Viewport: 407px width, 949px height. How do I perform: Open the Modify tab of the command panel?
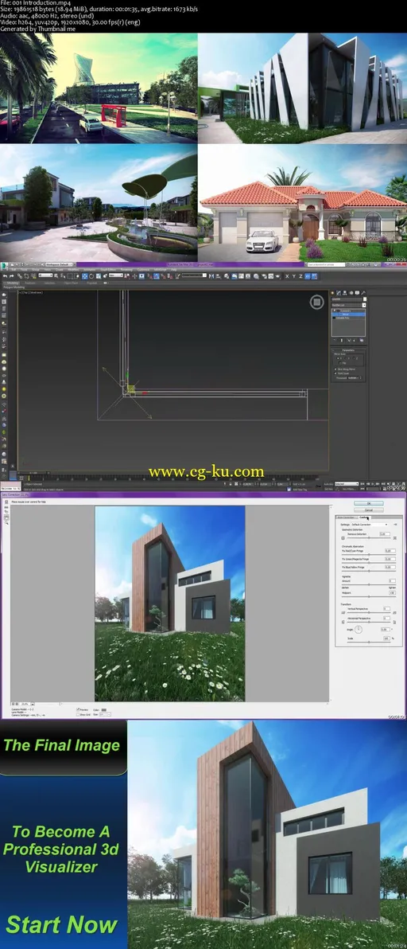click(338, 293)
